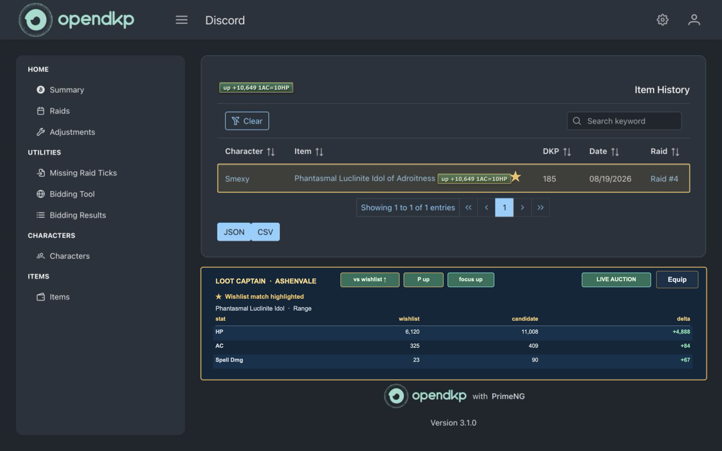
Task: Click the Item History heading
Action: click(x=662, y=90)
